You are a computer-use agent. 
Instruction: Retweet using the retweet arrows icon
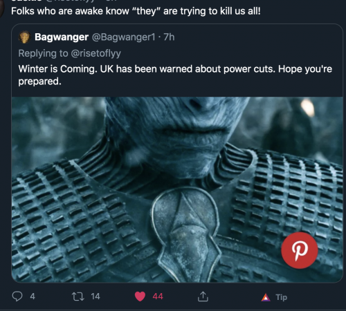78,296
